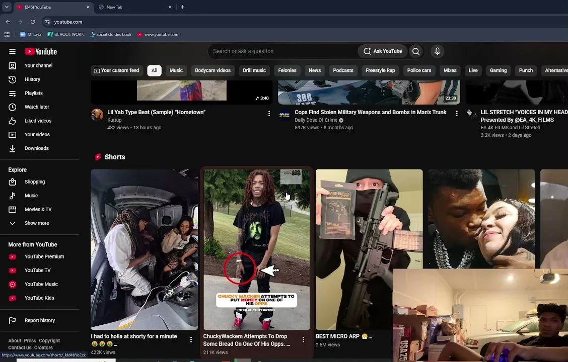Select the Music filter chip
The image size is (568, 362).
[x=176, y=70]
